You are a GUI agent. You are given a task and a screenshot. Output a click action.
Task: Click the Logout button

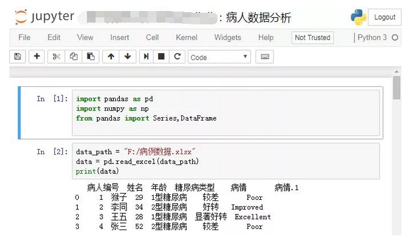pyautogui.click(x=385, y=17)
